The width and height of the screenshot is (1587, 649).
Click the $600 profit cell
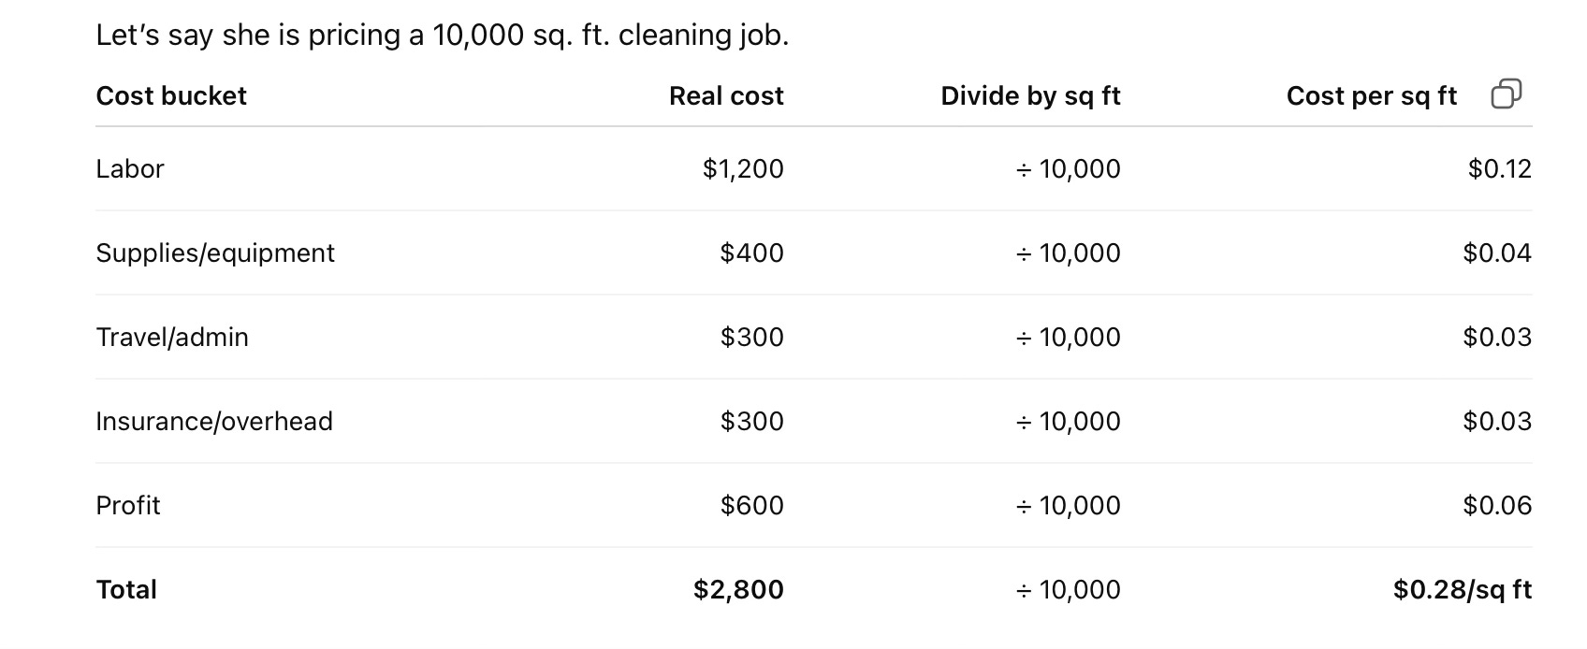point(751,505)
